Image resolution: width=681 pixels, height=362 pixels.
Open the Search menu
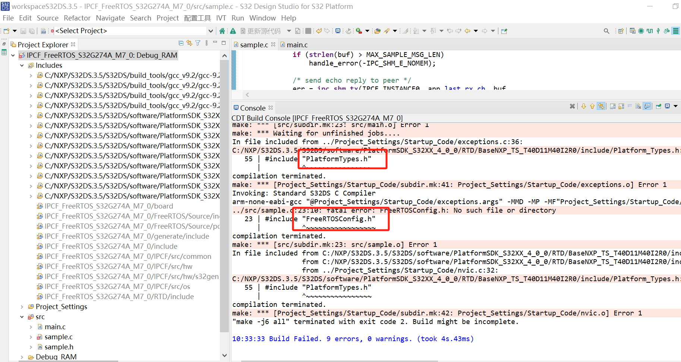point(141,18)
